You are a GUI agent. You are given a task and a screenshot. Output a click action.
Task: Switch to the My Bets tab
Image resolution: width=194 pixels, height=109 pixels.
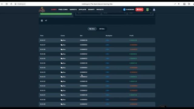tap(92, 29)
